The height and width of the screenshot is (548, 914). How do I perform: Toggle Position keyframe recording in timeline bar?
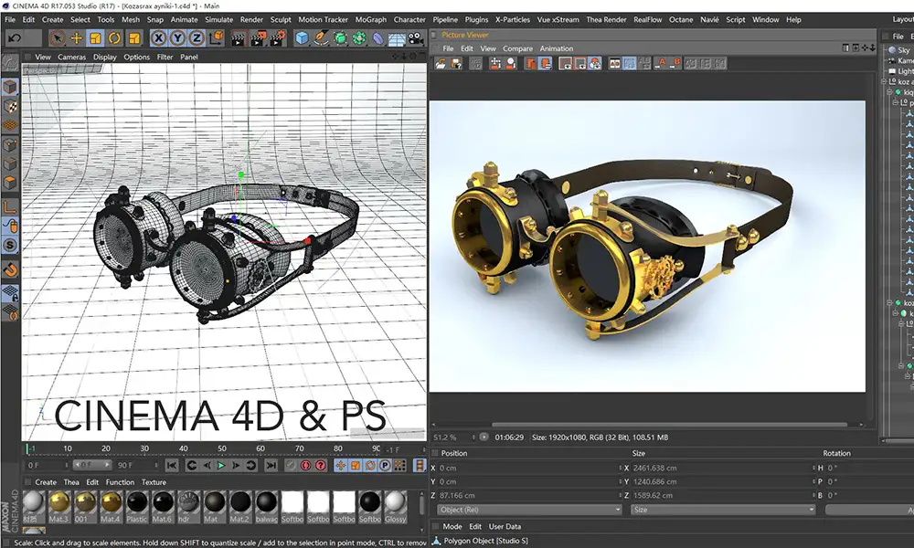coord(340,465)
